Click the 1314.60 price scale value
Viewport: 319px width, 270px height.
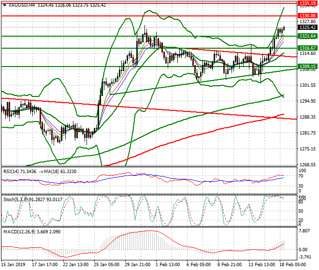pos(308,54)
